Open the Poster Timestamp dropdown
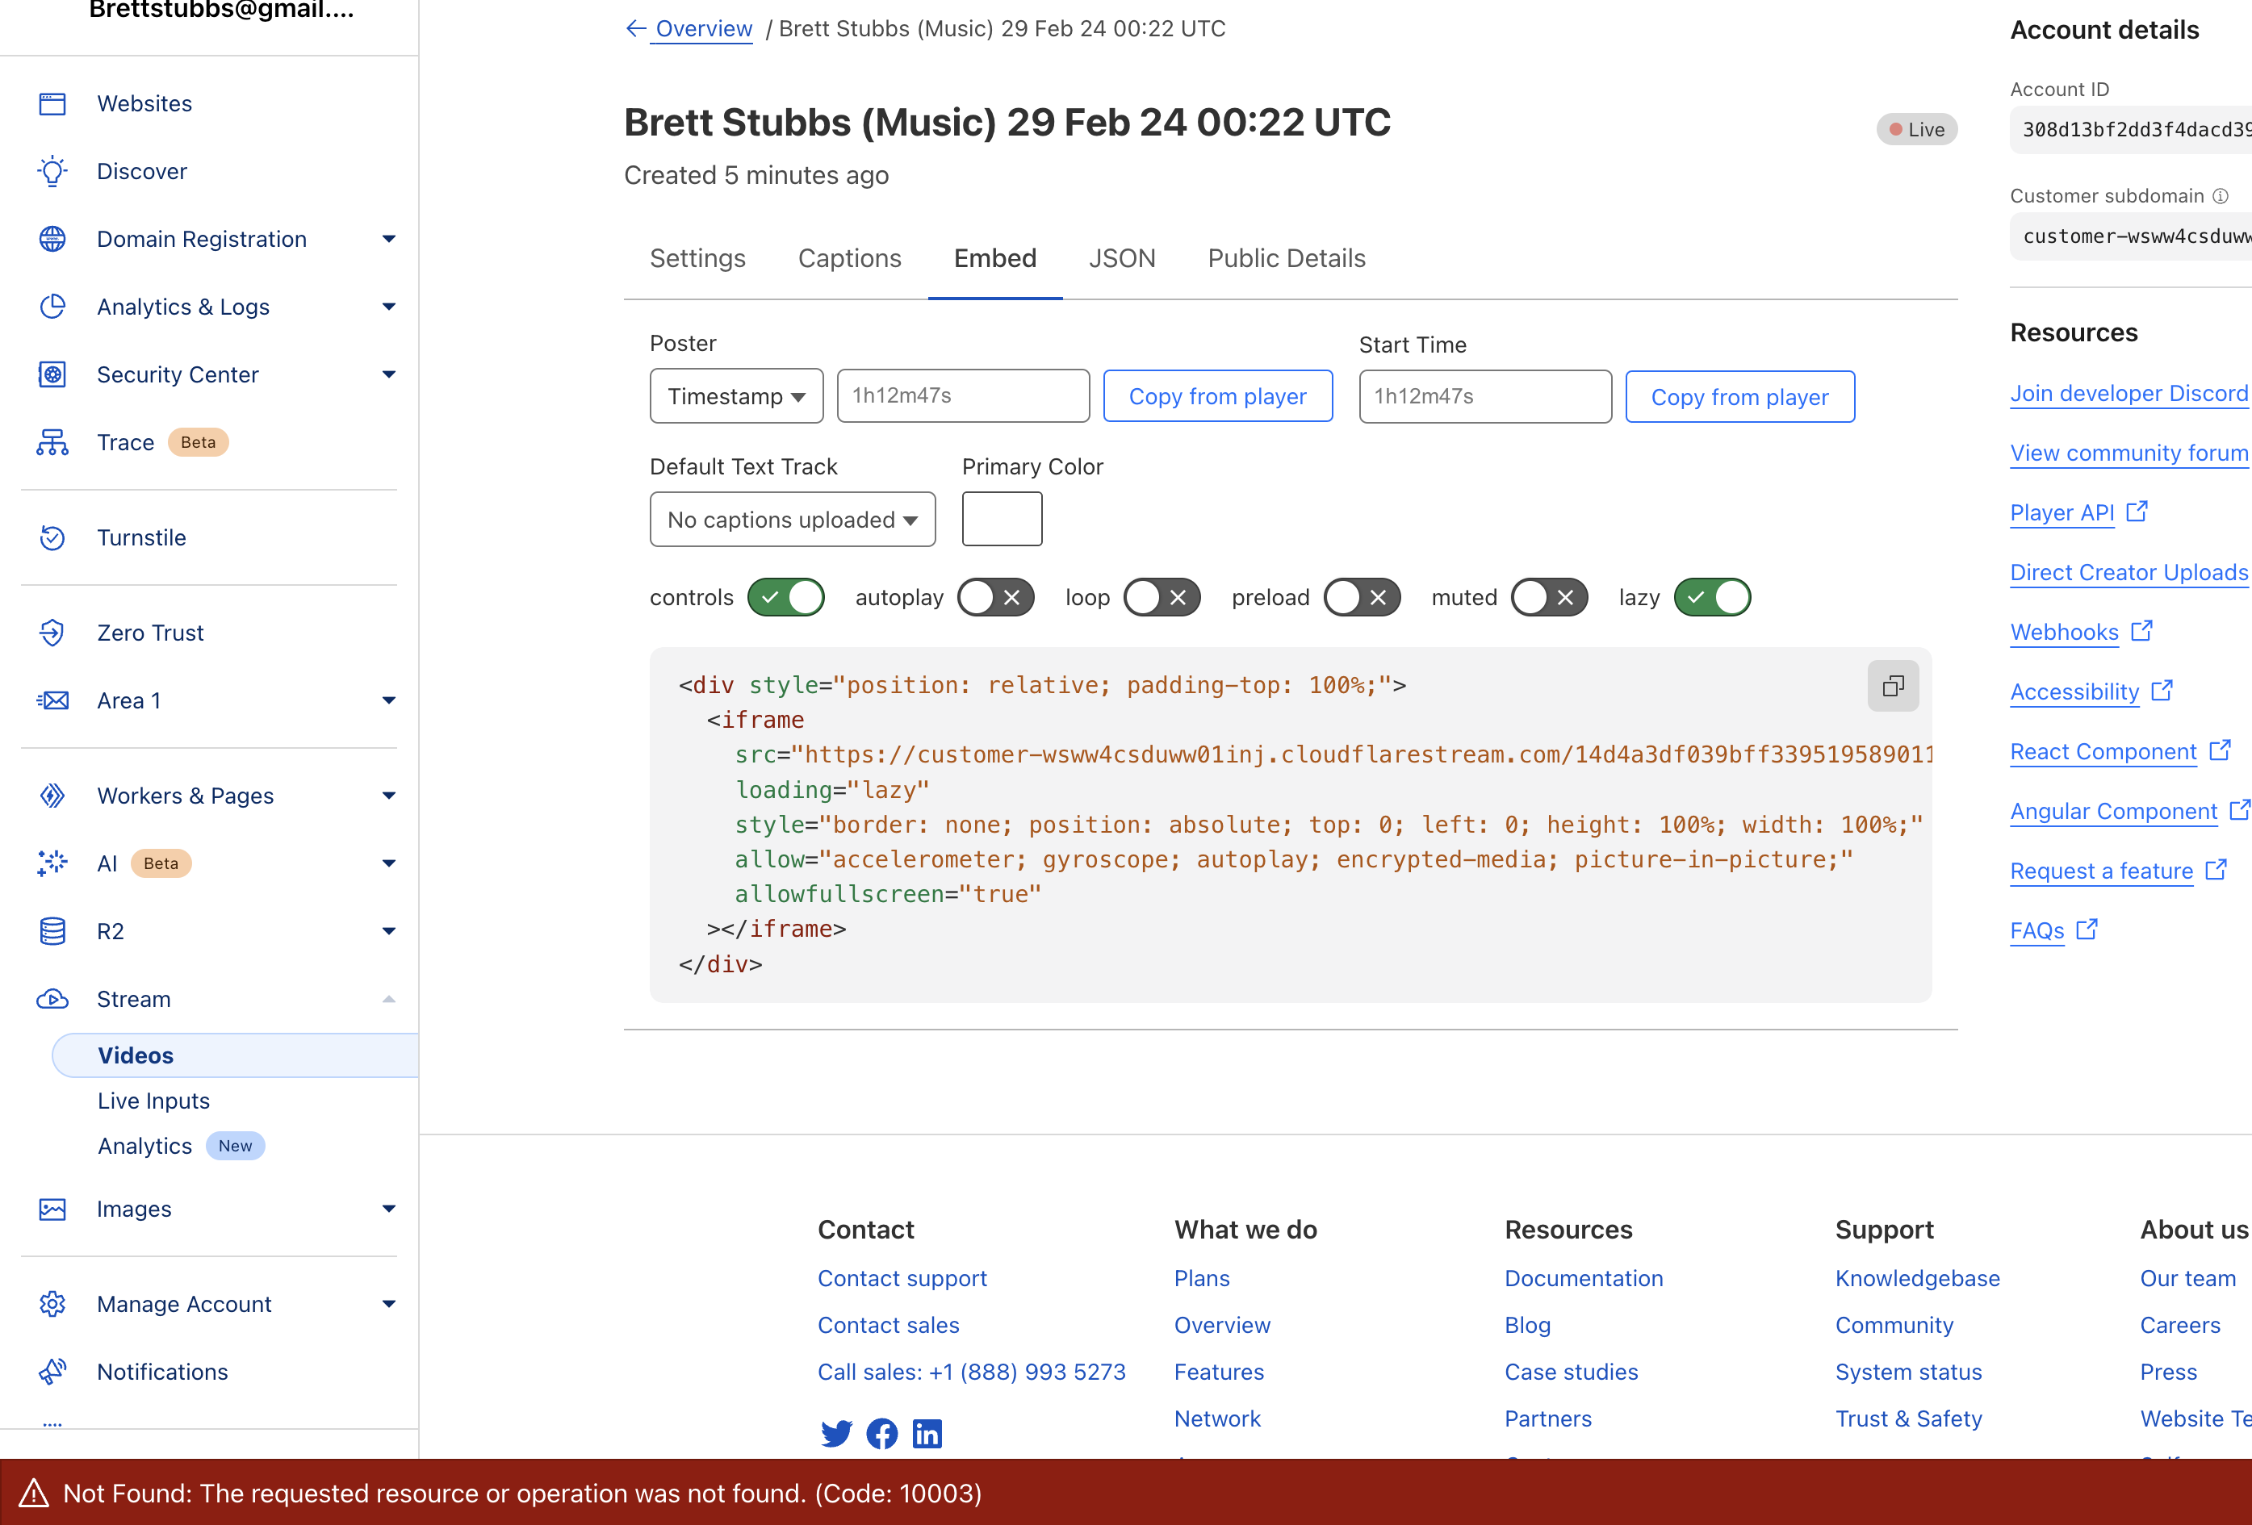2252x1525 pixels. click(736, 396)
